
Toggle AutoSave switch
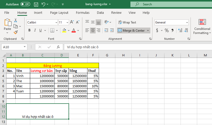(x=25, y=4)
